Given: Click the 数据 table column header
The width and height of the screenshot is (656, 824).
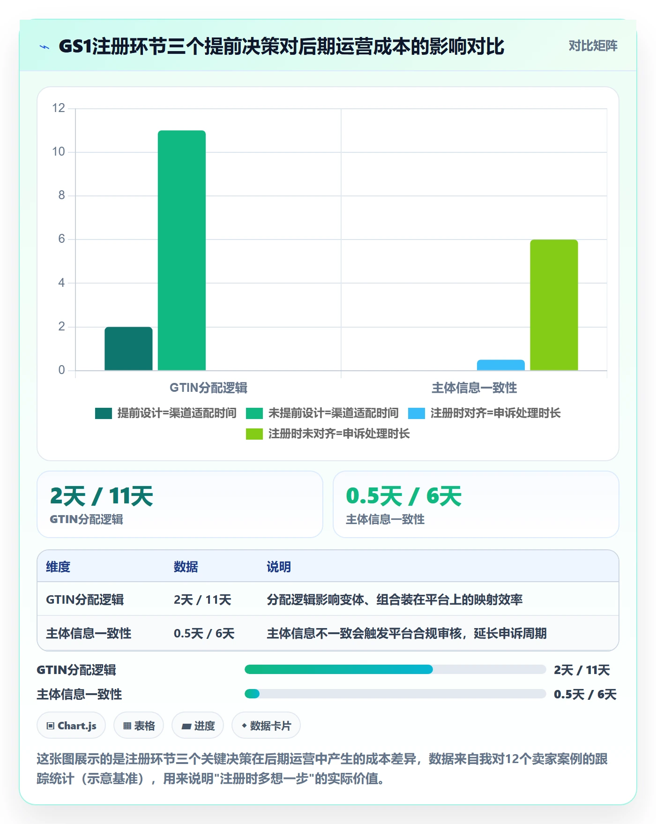Looking at the screenshot, I should [186, 567].
